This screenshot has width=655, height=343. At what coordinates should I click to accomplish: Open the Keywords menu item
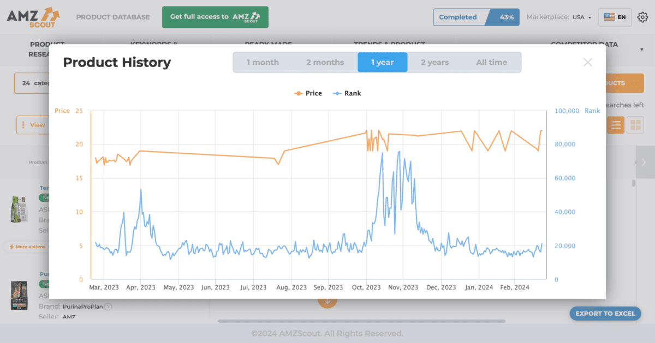tap(153, 44)
